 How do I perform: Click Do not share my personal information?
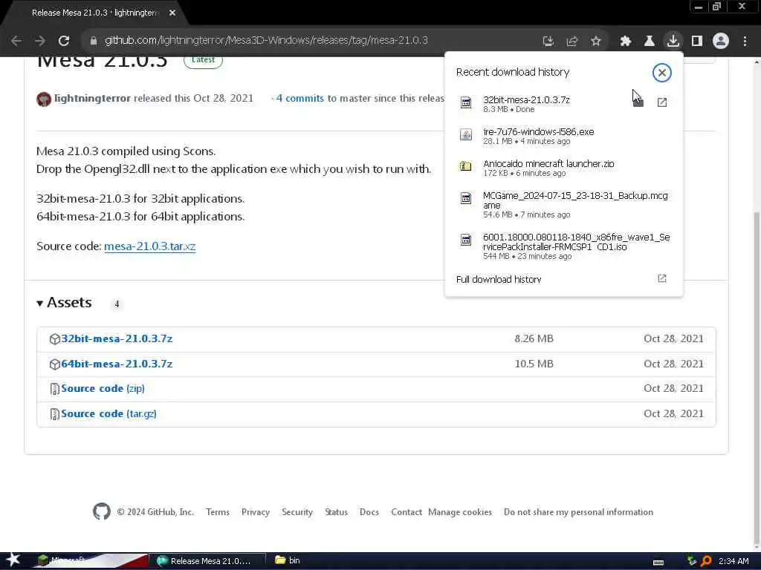tap(578, 512)
